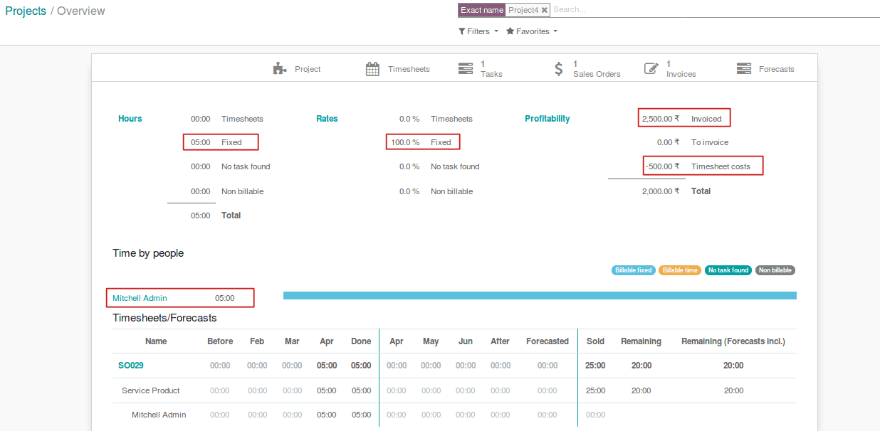Screen dimensions: 880x431
Task: Click Mitchell Admin in the timesheets table
Action: pyautogui.click(x=159, y=415)
